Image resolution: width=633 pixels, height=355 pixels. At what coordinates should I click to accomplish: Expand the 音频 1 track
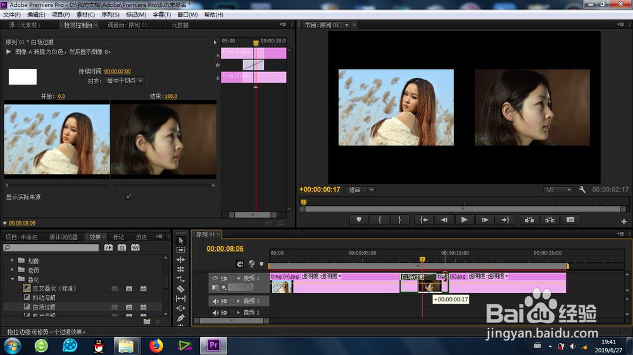(x=239, y=301)
